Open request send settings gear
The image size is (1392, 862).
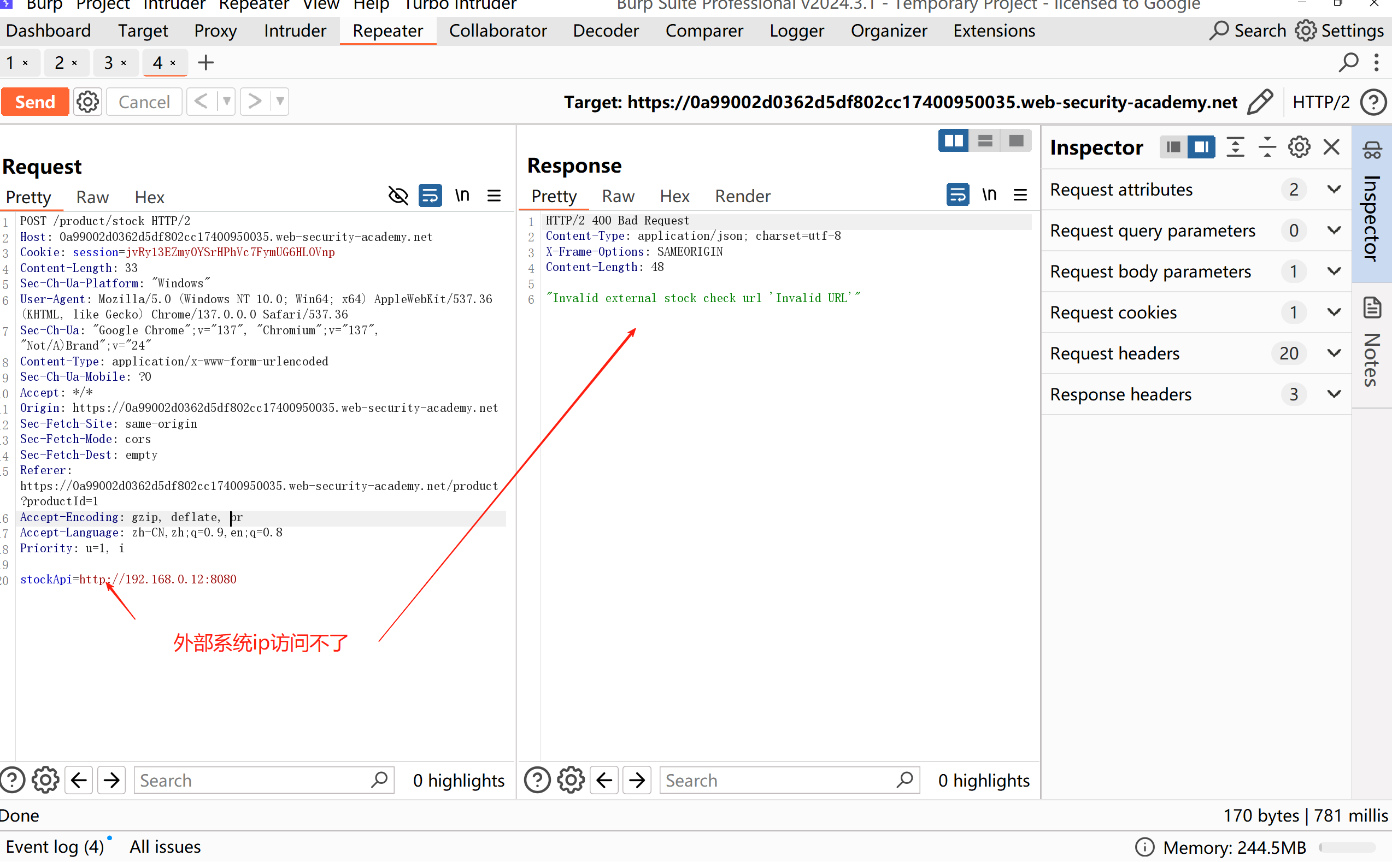tap(87, 102)
